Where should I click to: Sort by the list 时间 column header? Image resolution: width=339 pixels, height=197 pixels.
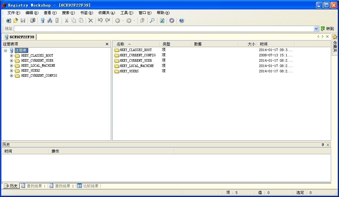(276, 44)
